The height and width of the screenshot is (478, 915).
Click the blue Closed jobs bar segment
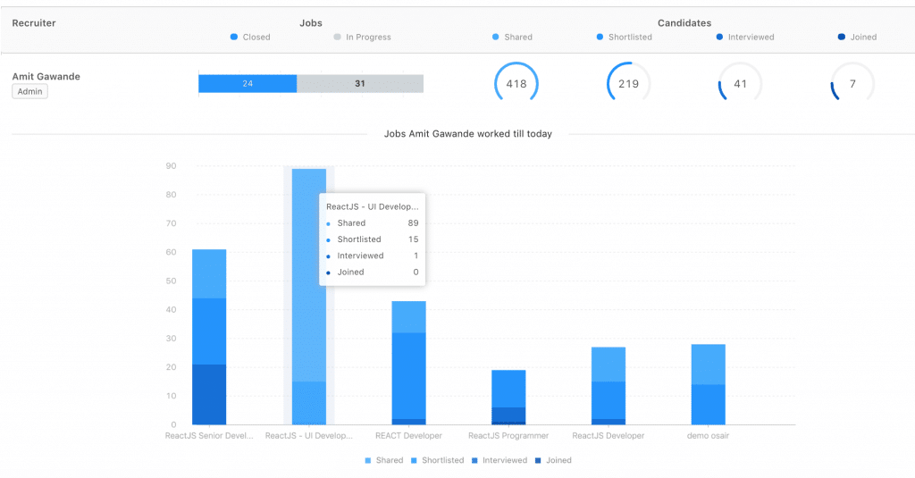point(248,83)
